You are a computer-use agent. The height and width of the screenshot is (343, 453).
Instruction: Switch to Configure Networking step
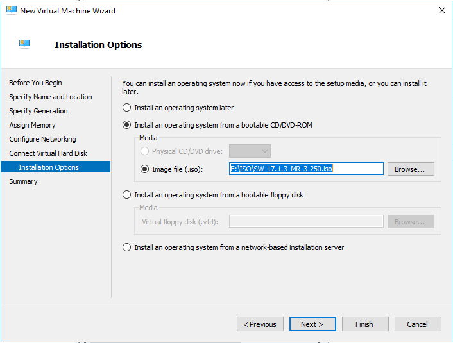click(42, 139)
